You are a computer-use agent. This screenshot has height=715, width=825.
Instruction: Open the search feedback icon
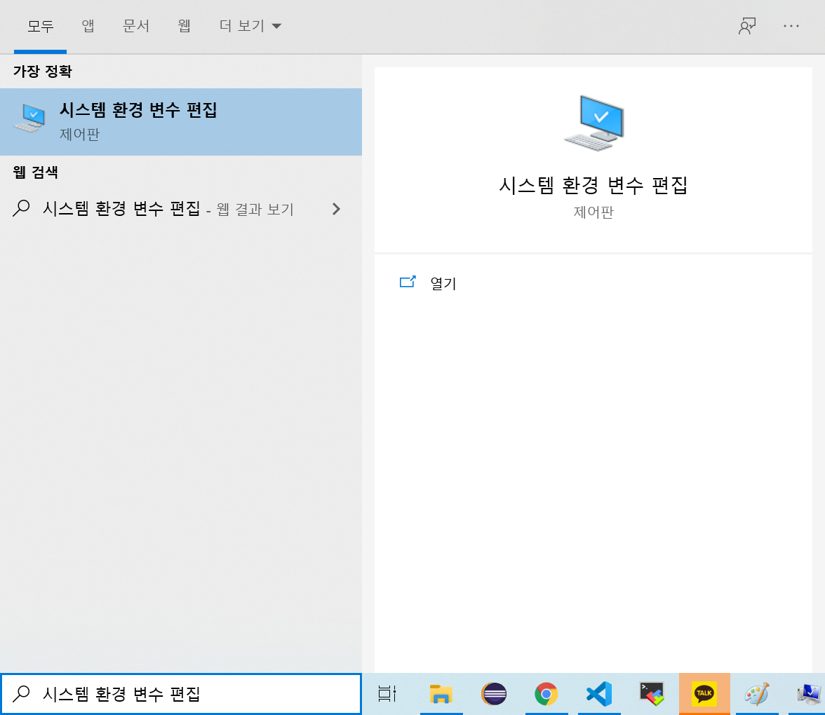click(746, 26)
